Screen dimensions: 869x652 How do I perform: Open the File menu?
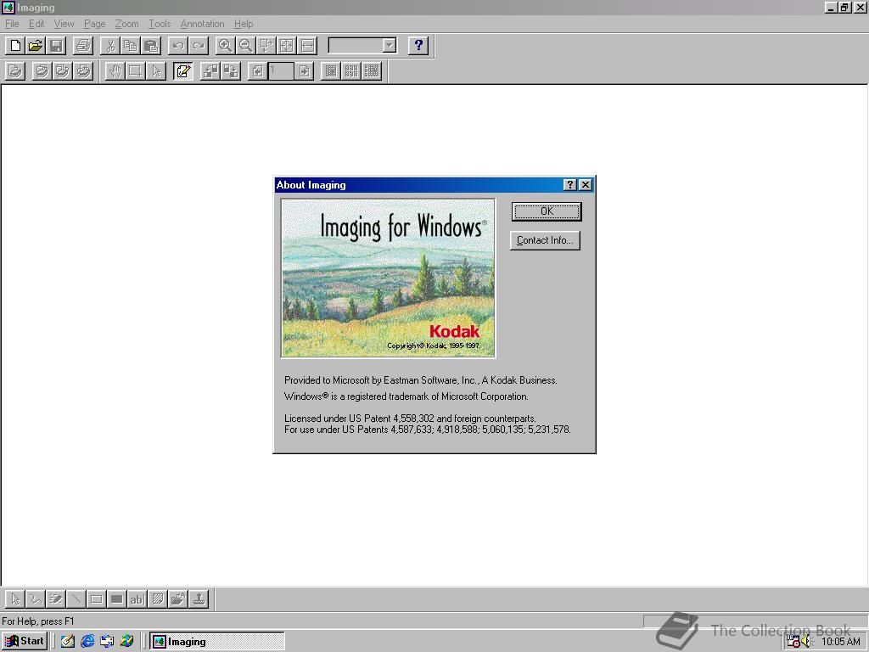click(x=12, y=24)
